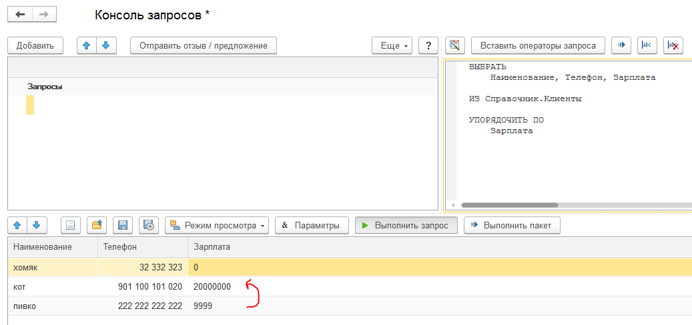Click the Добавить button
The image size is (692, 325).
pyautogui.click(x=35, y=45)
